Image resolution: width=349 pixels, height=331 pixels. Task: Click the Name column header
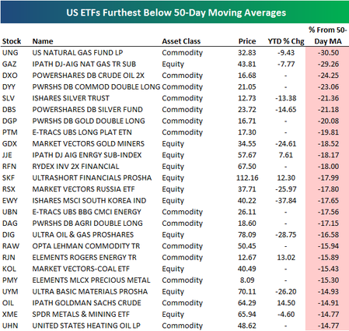(x=43, y=41)
